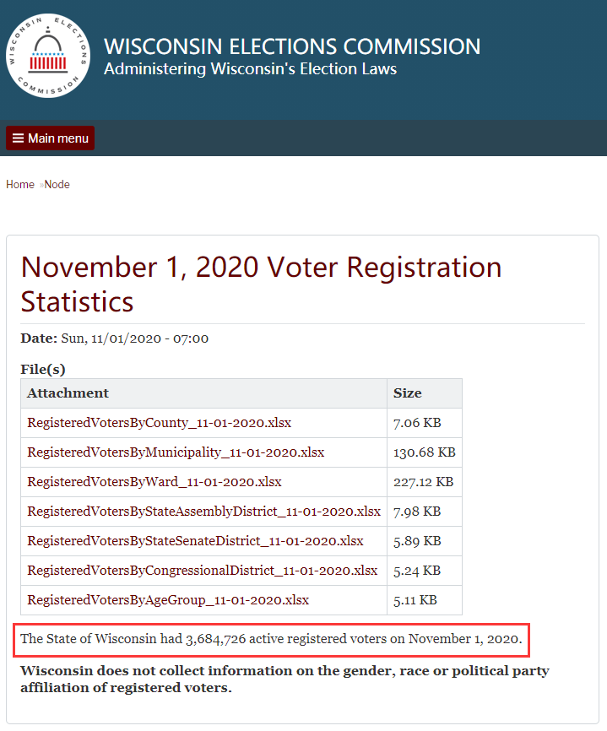
Task: Download RegisteredVotersByMunicipality_11-01-2020.xlsx
Action: point(176,452)
